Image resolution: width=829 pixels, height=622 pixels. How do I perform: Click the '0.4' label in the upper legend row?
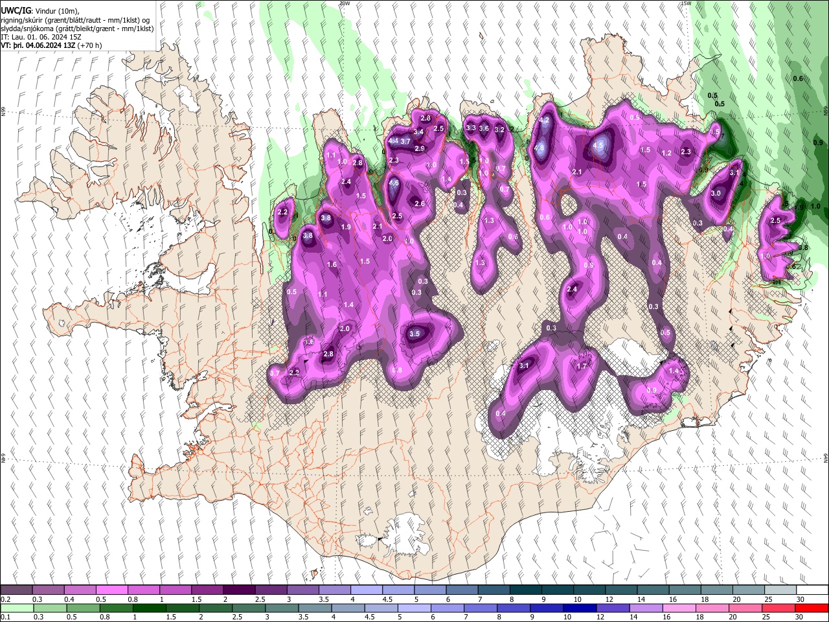69,599
